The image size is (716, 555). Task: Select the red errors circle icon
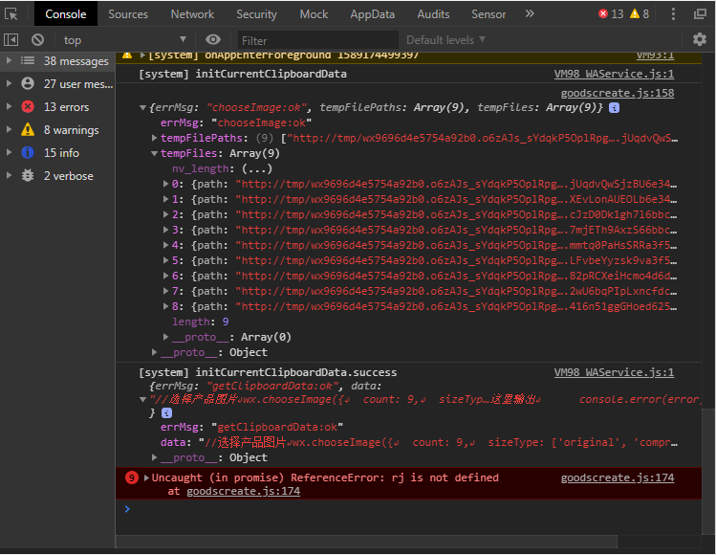pos(28,107)
